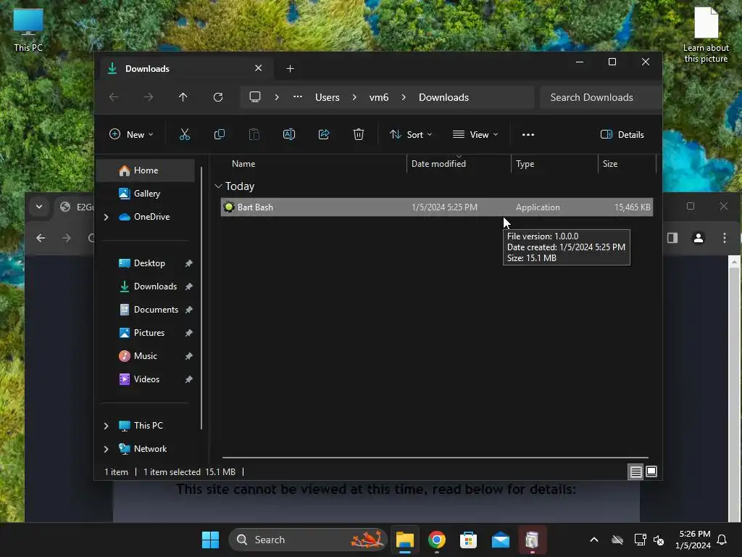This screenshot has width=742, height=557.
Task: Click Users in the address breadcrumb
Action: pos(328,97)
